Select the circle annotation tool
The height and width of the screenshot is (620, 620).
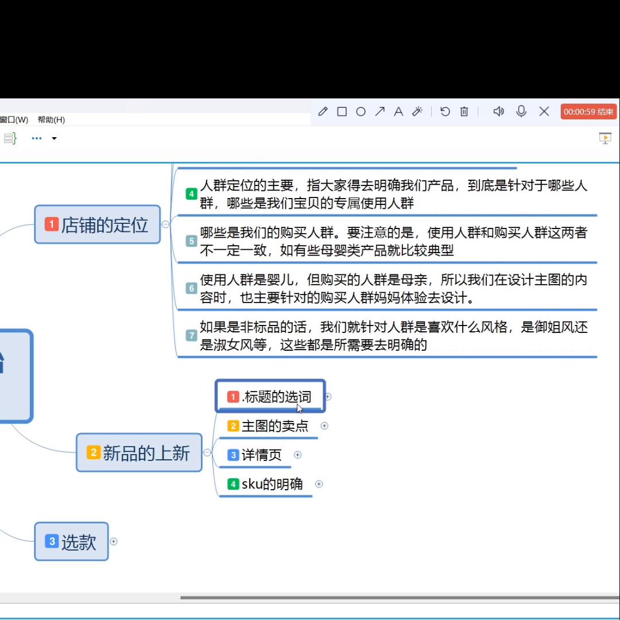point(361,111)
